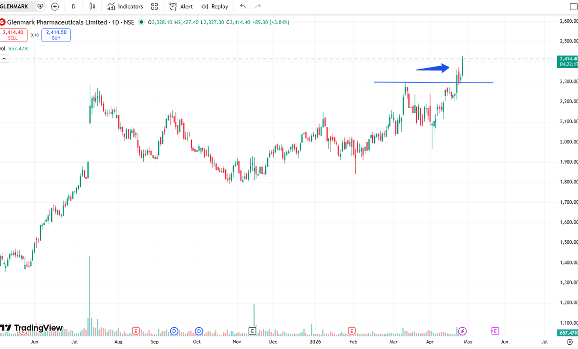Collapse the indicator legend with the chevron
The width and height of the screenshot is (578, 349).
click(4, 59)
